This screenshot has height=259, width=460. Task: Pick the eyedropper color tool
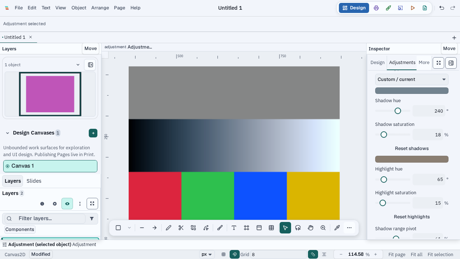[x=337, y=228]
